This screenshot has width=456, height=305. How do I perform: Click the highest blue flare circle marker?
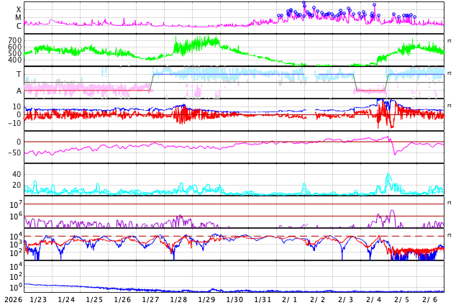(304, 4)
